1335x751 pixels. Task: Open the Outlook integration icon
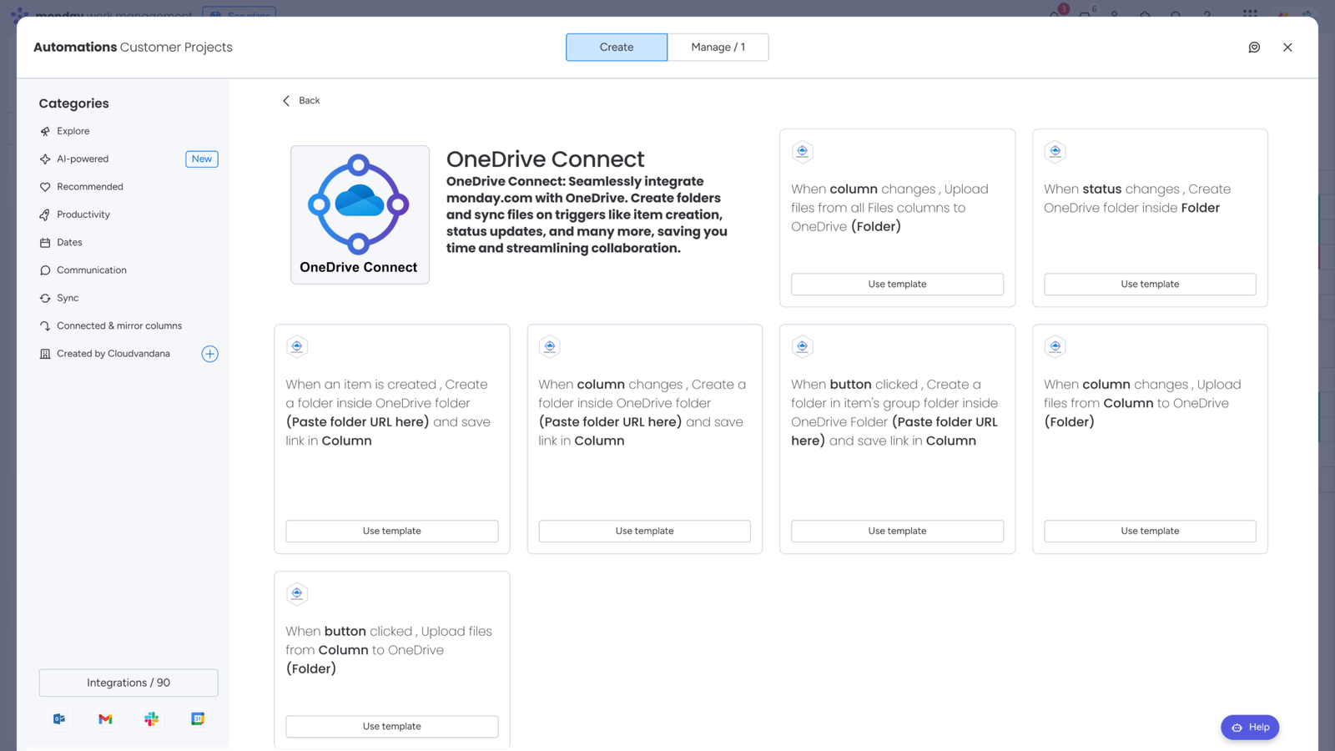pos(59,718)
